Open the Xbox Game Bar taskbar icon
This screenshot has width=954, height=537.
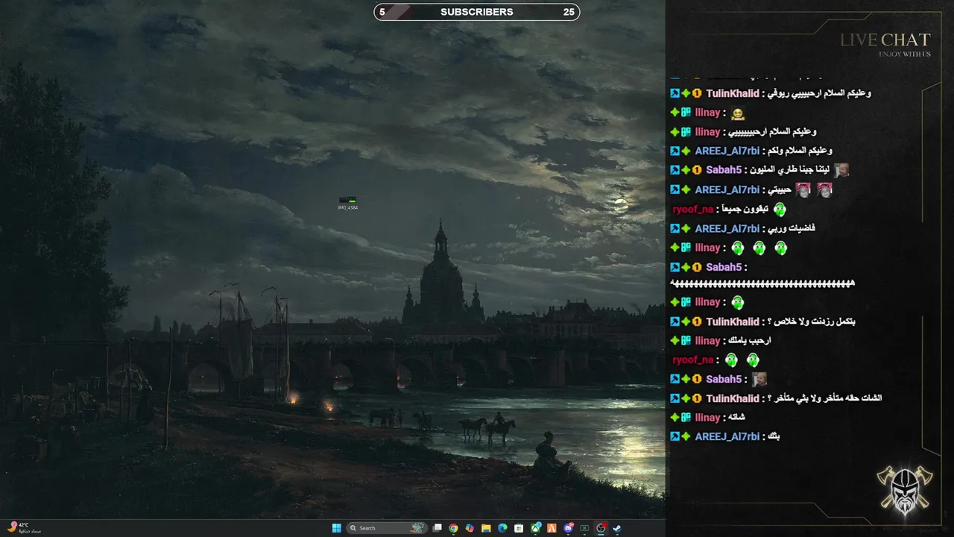pyautogui.click(x=585, y=528)
